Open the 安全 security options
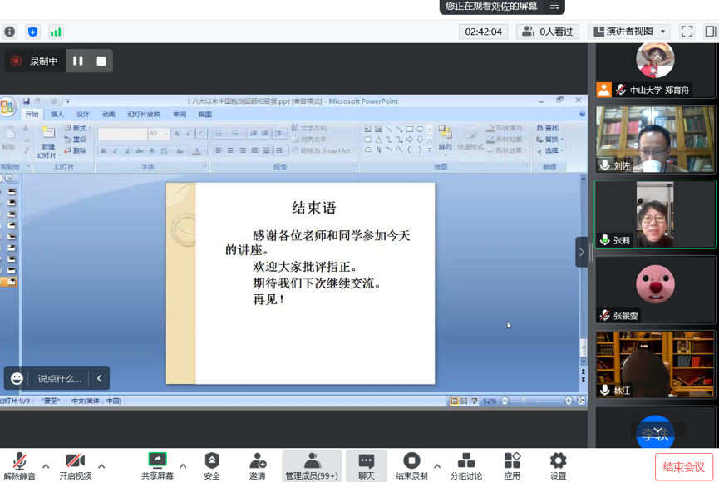This screenshot has height=482, width=719. tap(212, 465)
